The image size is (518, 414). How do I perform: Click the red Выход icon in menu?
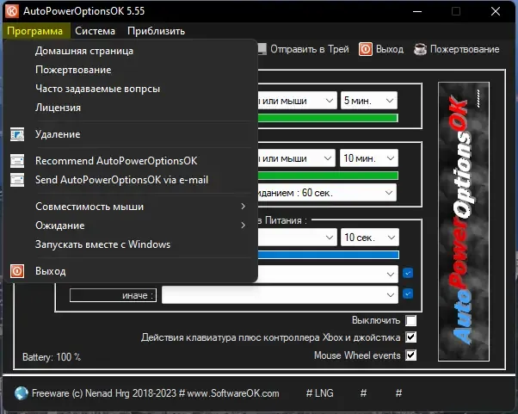(x=17, y=271)
